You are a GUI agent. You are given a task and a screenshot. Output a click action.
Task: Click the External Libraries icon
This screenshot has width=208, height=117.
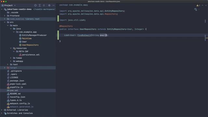(5, 110)
